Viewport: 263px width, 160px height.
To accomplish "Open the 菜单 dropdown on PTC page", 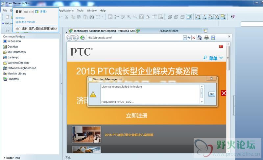I will 216,58.
